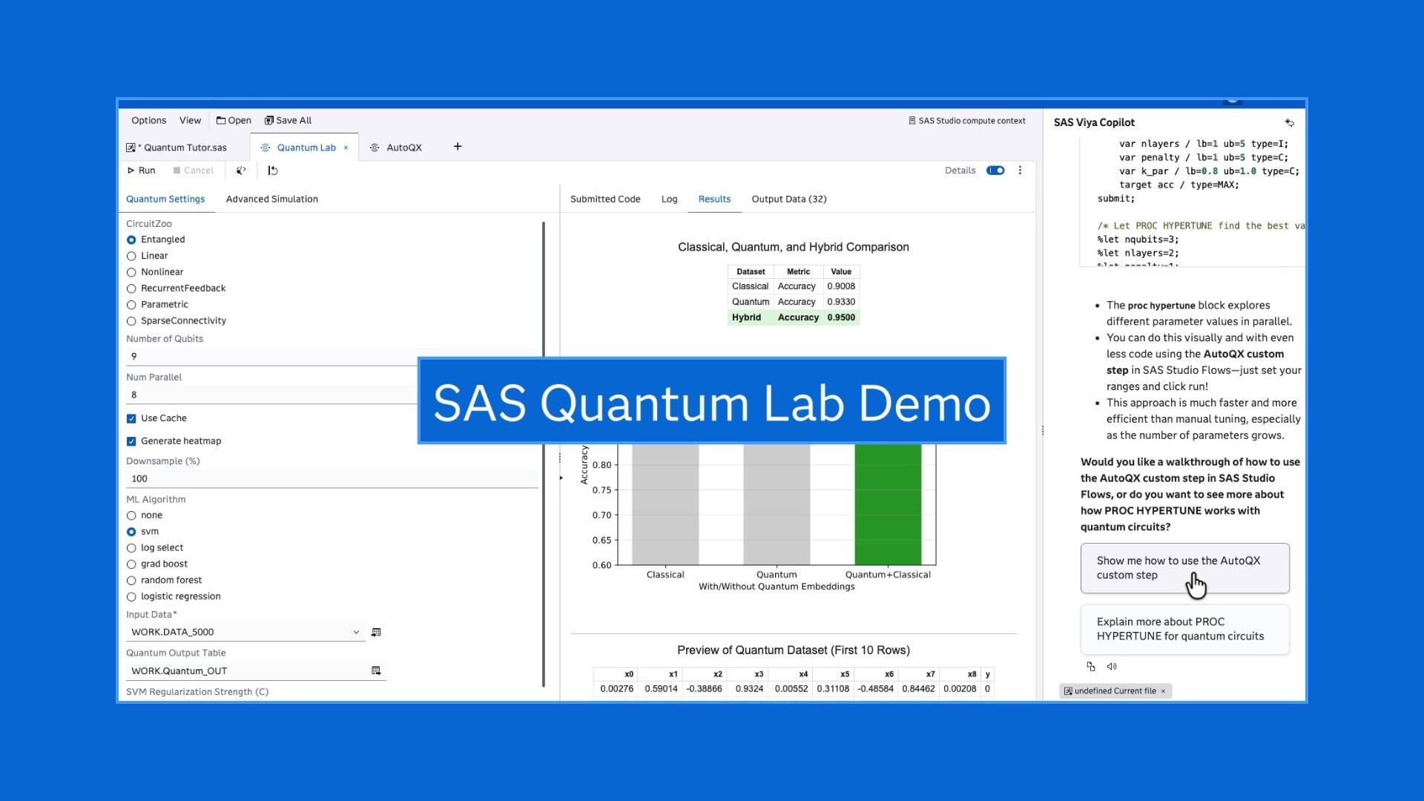Select the Entangled circuit radio button
The height and width of the screenshot is (801, 1424).
coord(131,240)
